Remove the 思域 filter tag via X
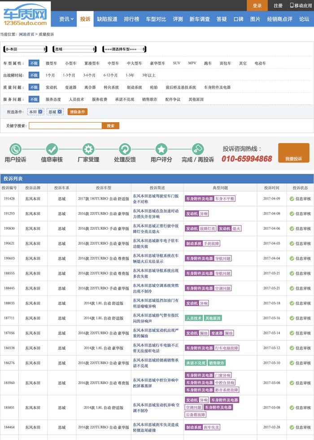The image size is (314, 440). click(x=60, y=112)
